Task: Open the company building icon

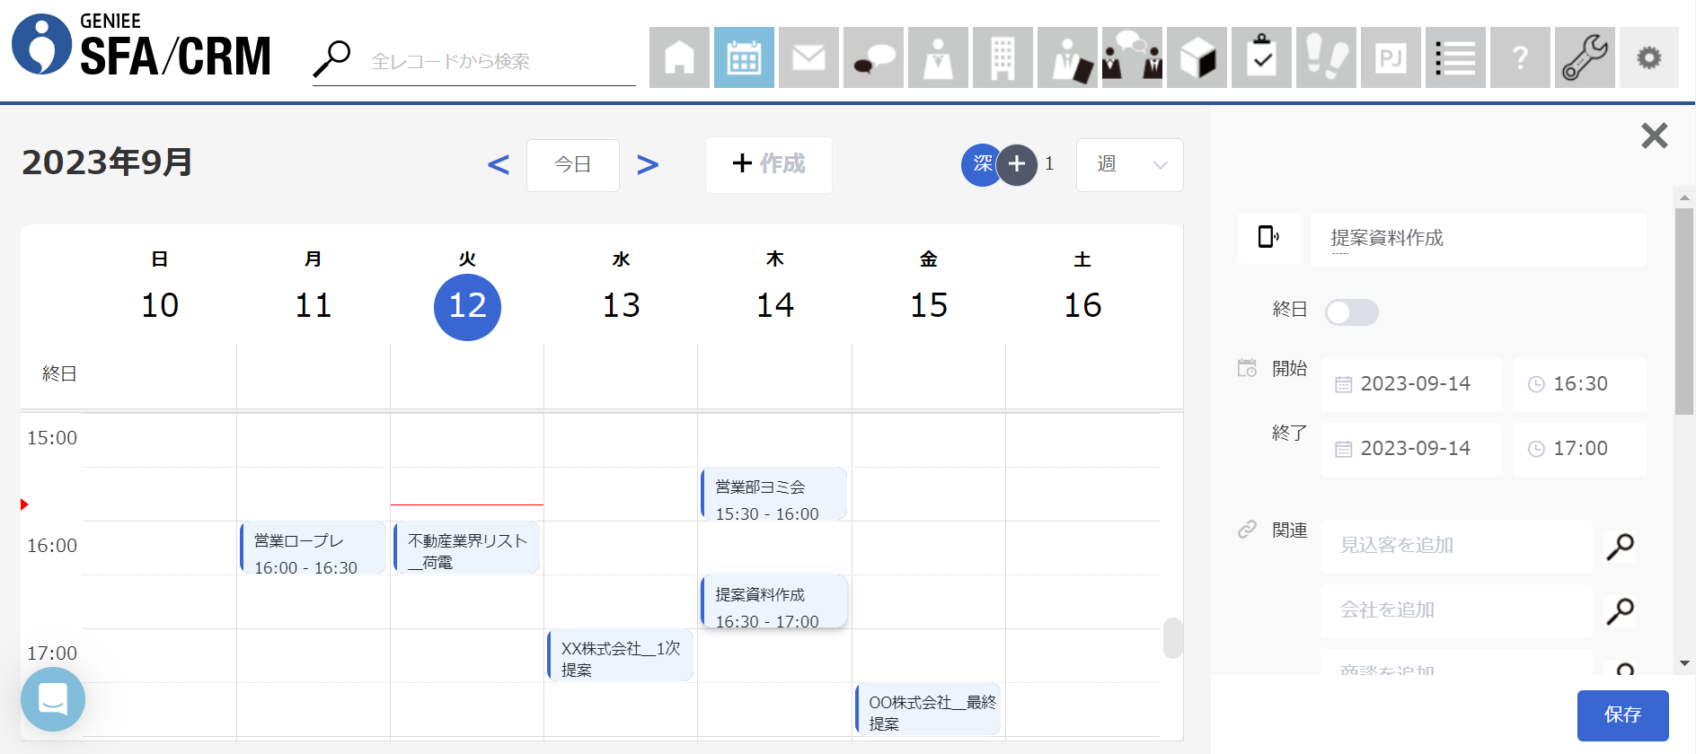Action: click(1003, 57)
